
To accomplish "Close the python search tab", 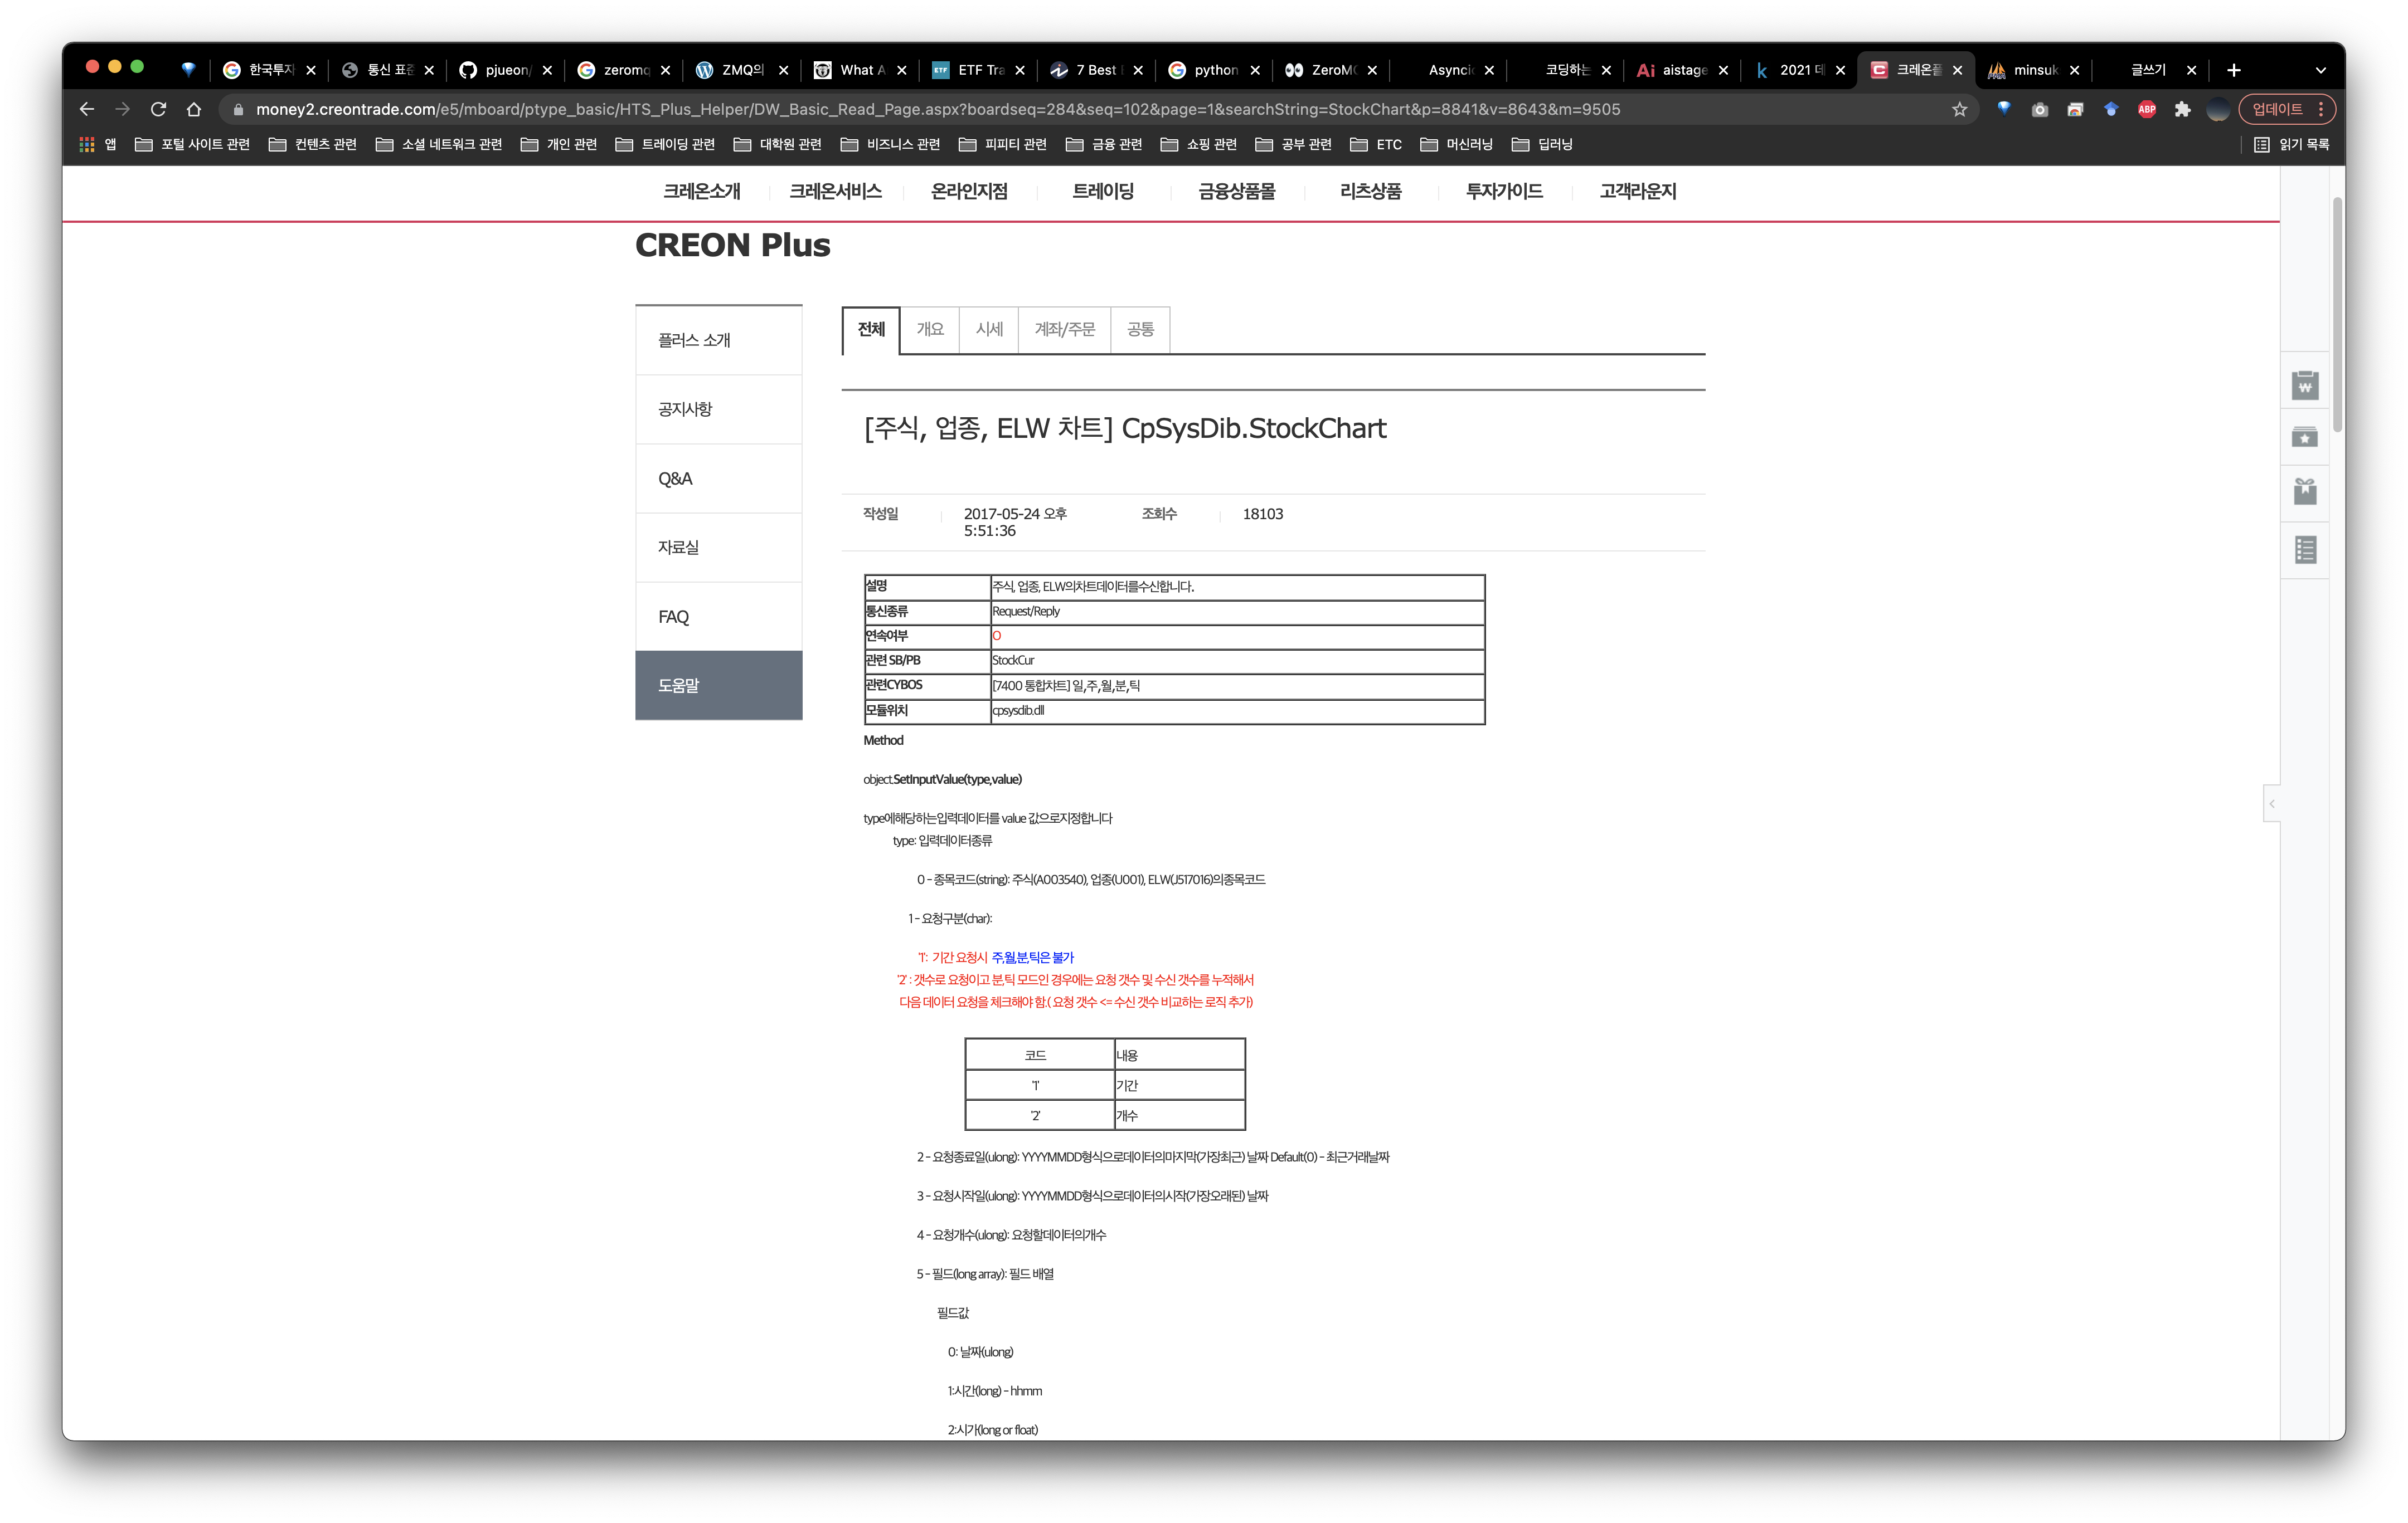I will coord(1255,70).
